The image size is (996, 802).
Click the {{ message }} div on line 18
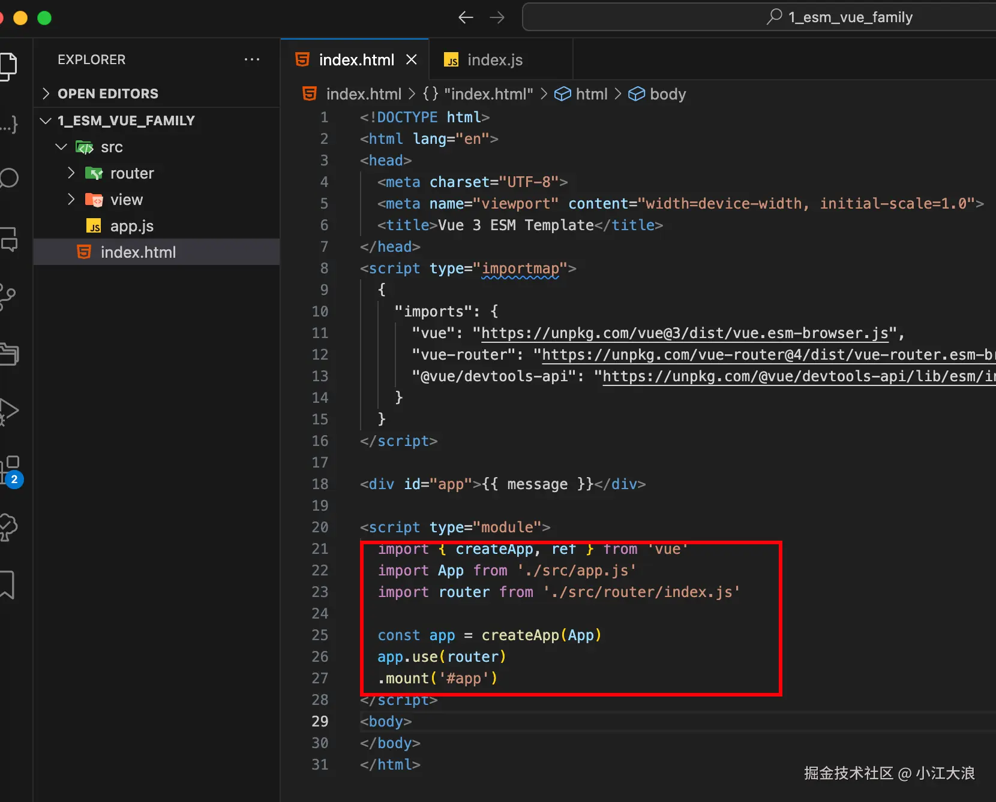click(503, 484)
